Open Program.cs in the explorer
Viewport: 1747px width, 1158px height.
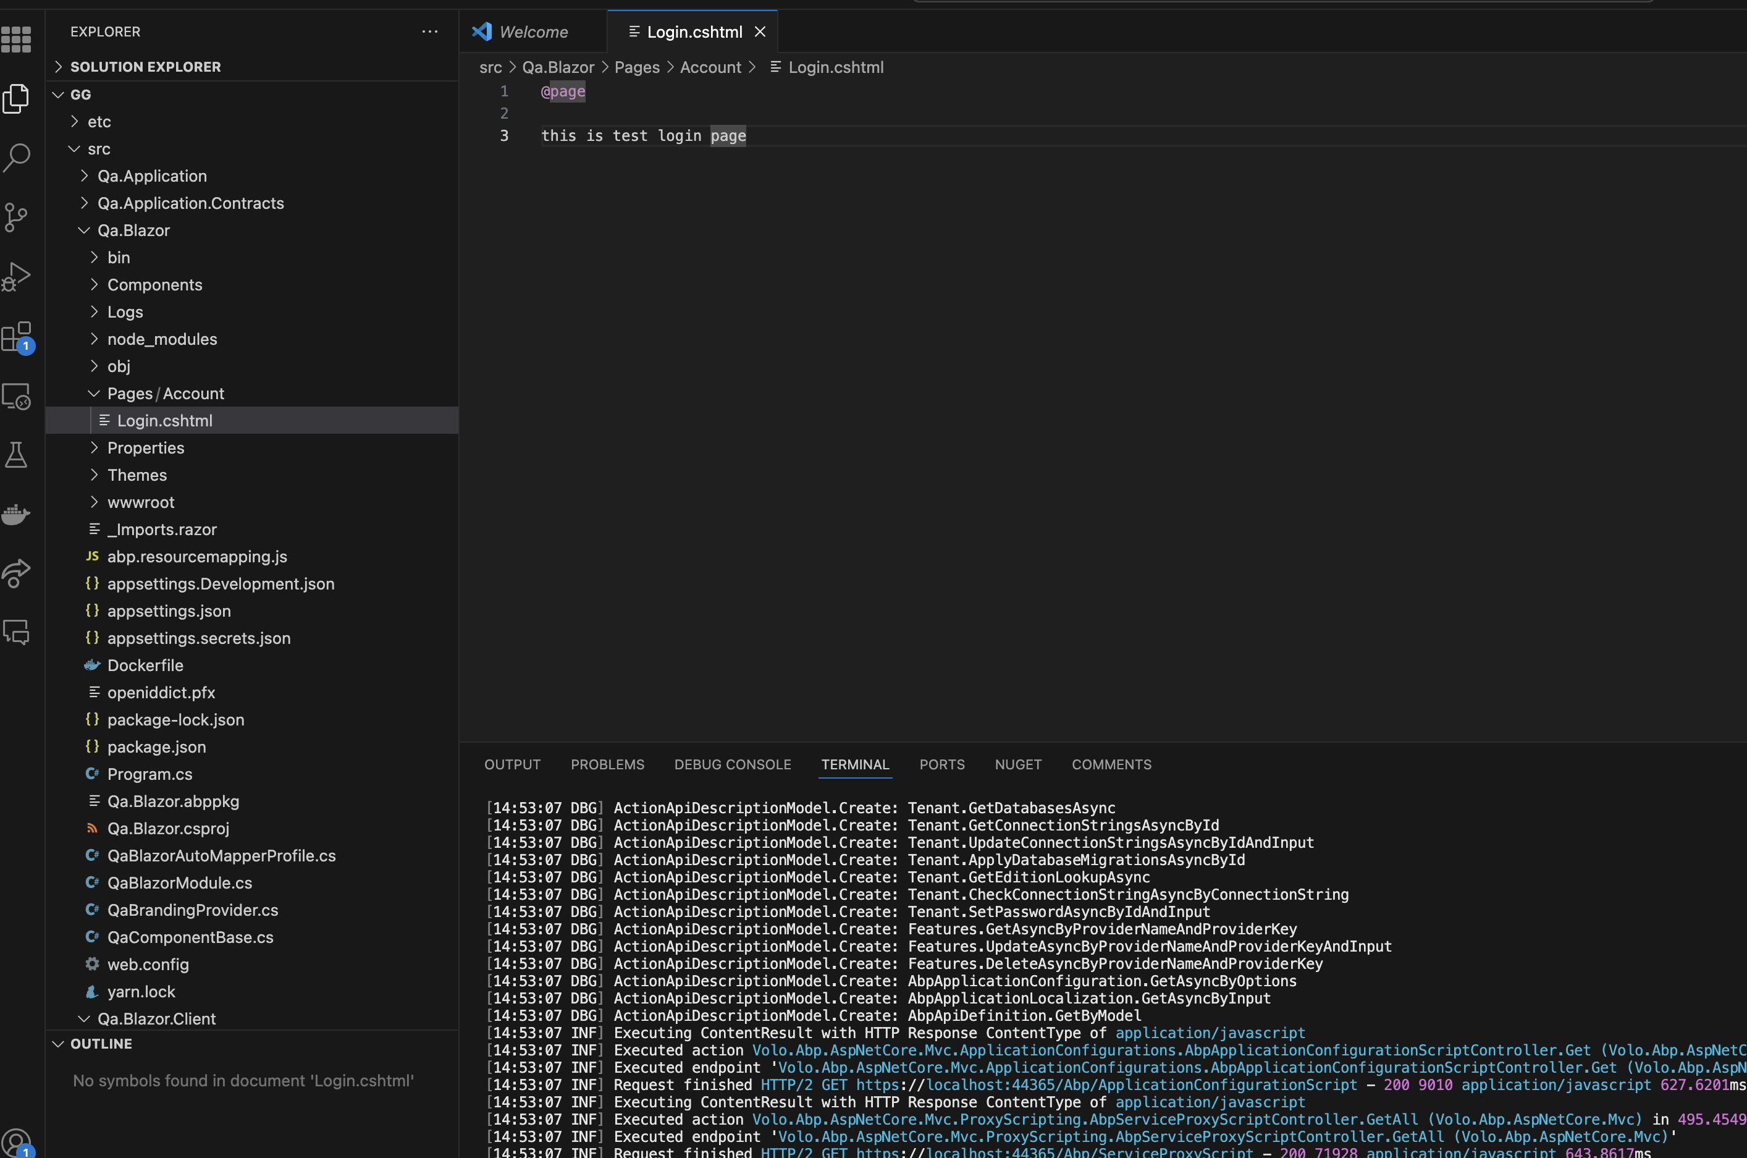point(149,774)
